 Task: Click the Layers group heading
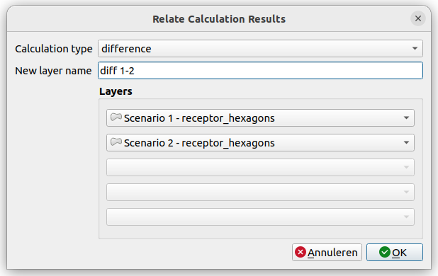click(x=116, y=91)
